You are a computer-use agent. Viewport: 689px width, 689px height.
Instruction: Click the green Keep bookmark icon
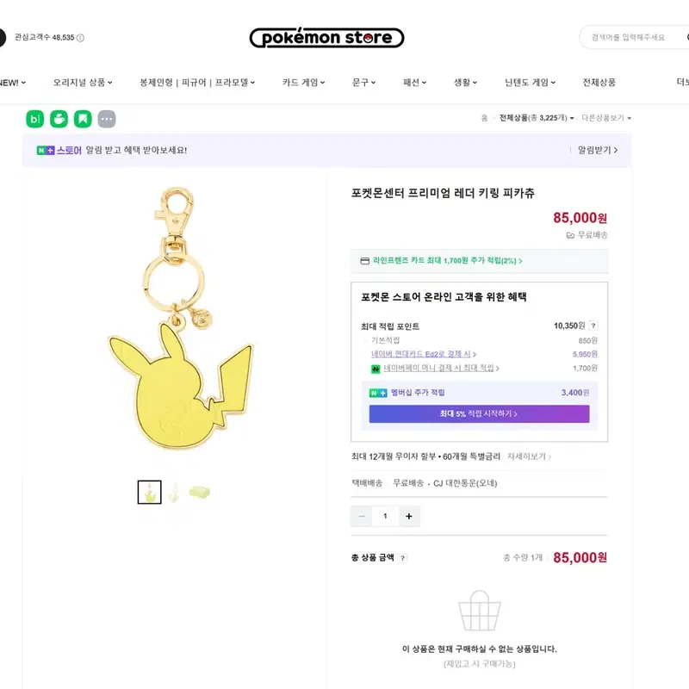[83, 119]
